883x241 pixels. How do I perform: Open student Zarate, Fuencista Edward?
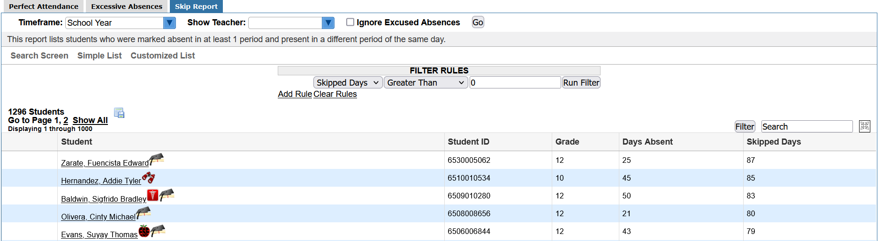pyautogui.click(x=105, y=163)
